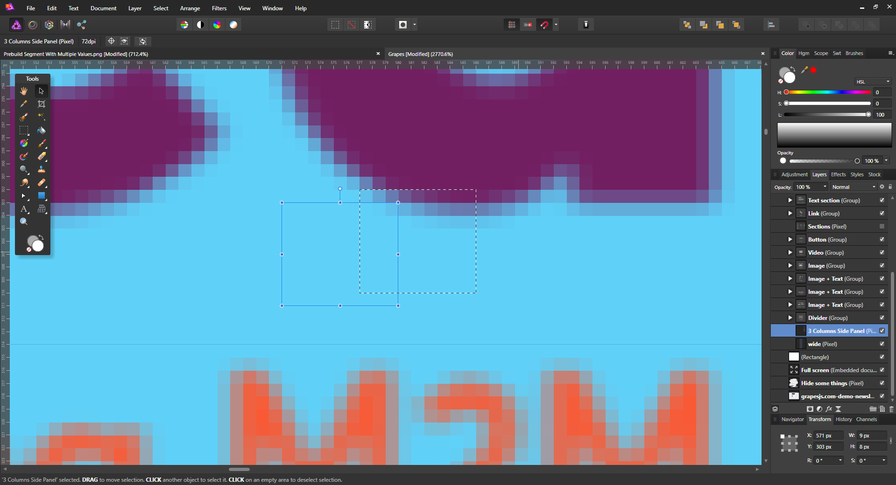This screenshot has height=485, width=896.
Task: Switch to Export Persona
Action: 82,25
